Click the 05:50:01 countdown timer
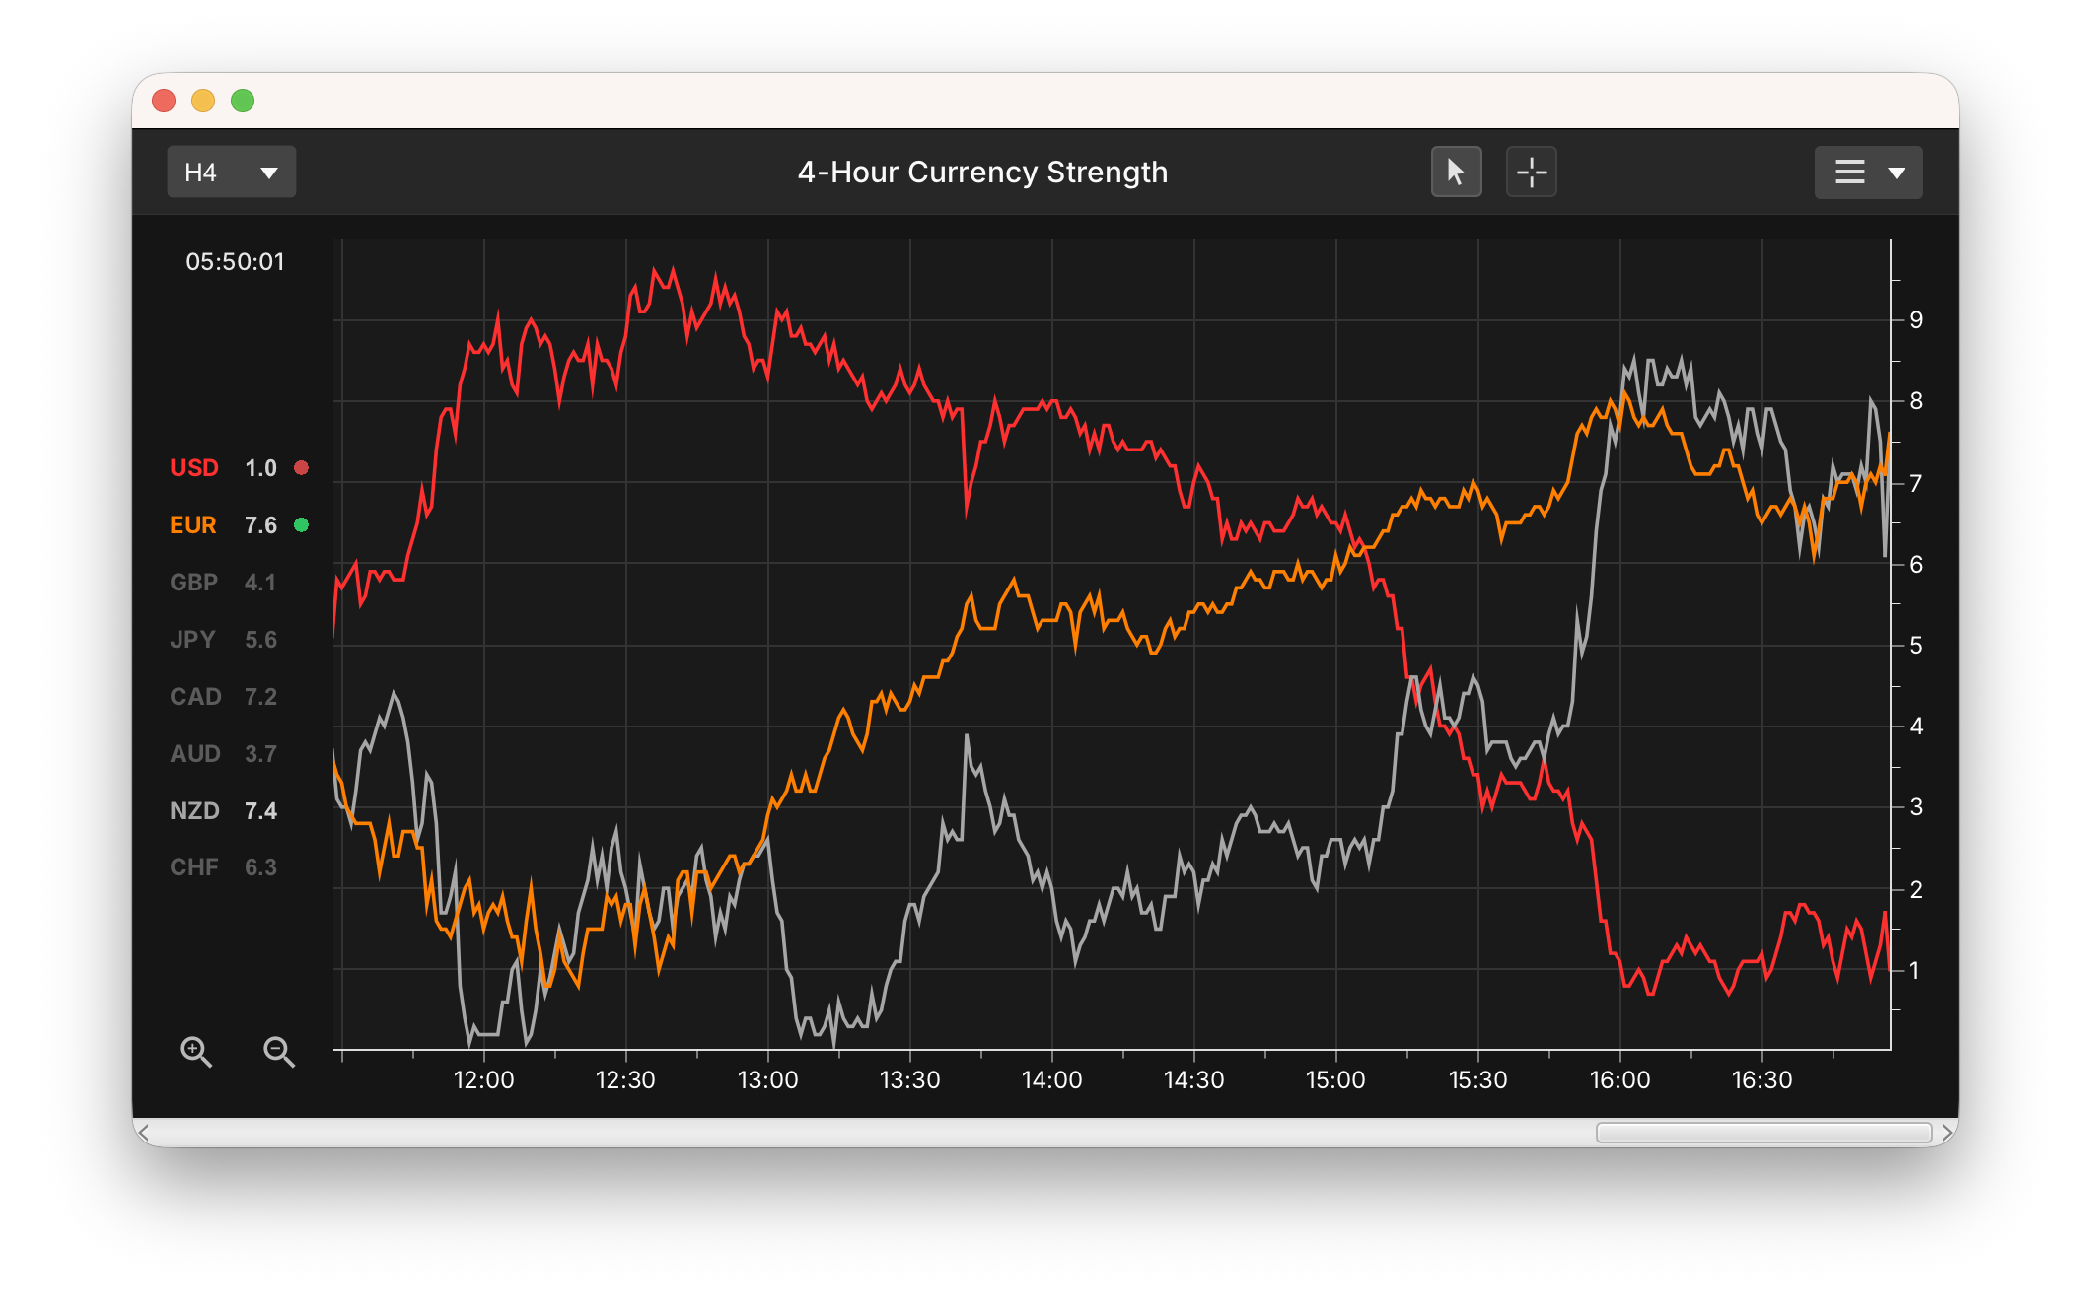The image size is (2085, 1315). click(x=235, y=262)
